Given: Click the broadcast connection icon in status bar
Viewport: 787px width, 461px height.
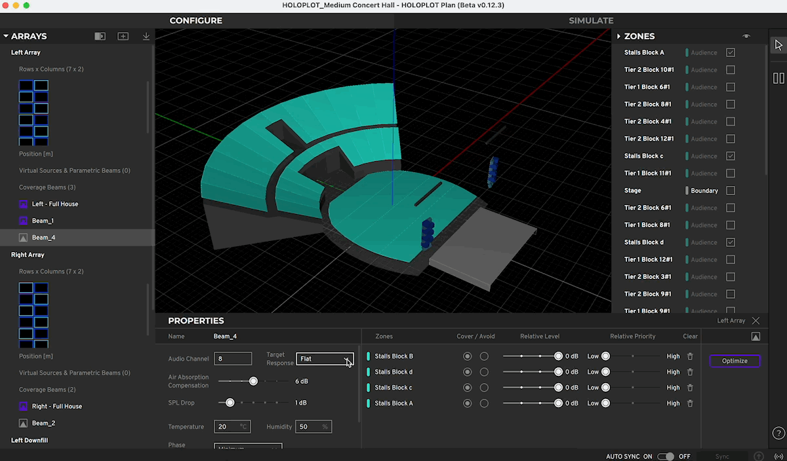Looking at the screenshot, I should [778, 456].
